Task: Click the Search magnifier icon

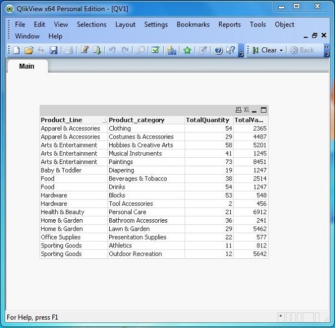Action: 141,51
